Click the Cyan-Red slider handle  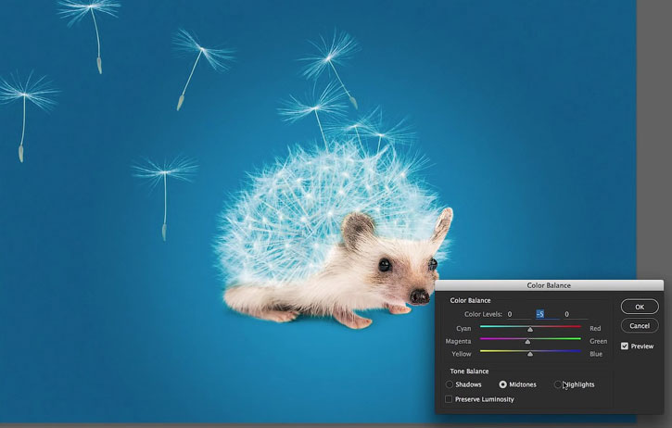530,329
